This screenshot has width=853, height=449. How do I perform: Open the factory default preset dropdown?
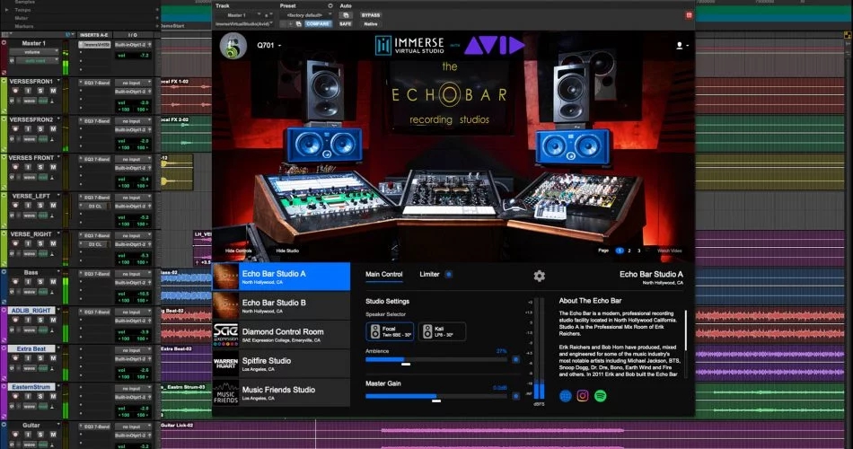(307, 15)
